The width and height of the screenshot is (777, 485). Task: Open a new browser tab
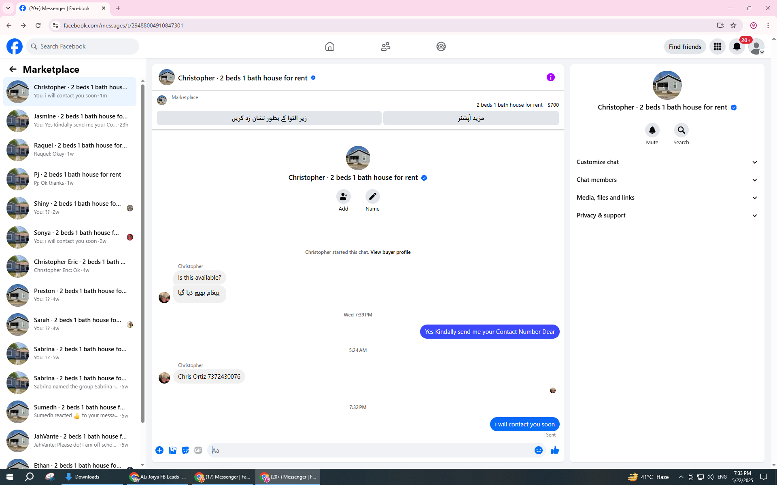(x=118, y=8)
